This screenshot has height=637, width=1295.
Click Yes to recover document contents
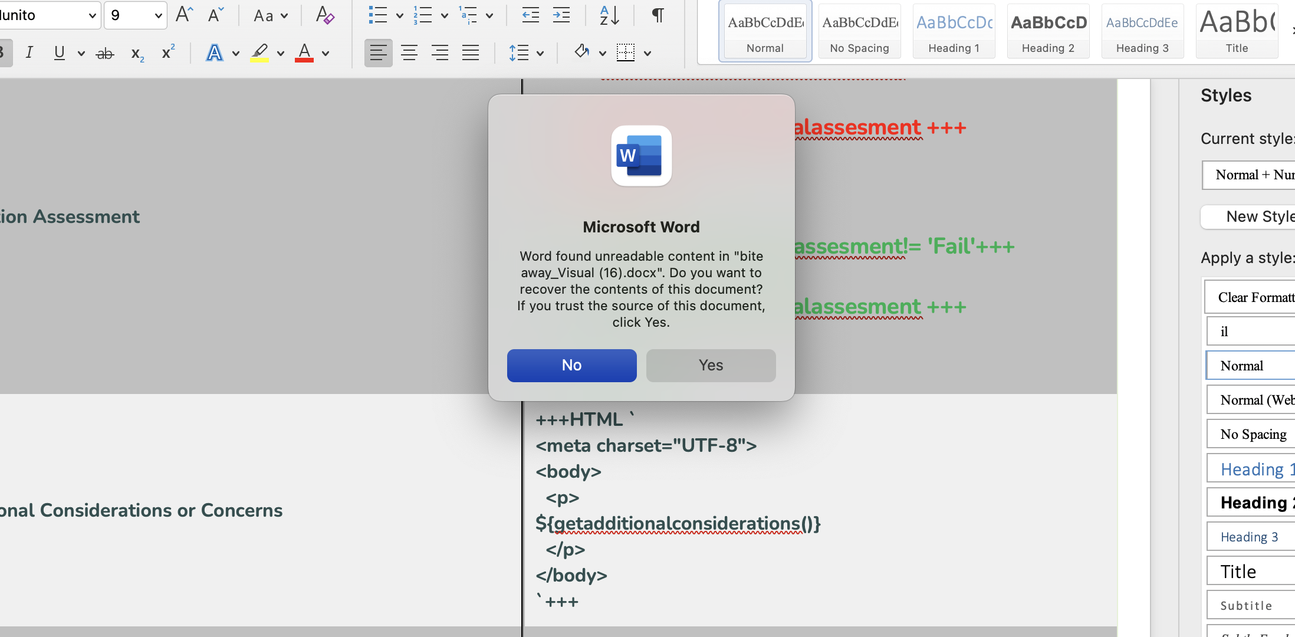point(710,365)
